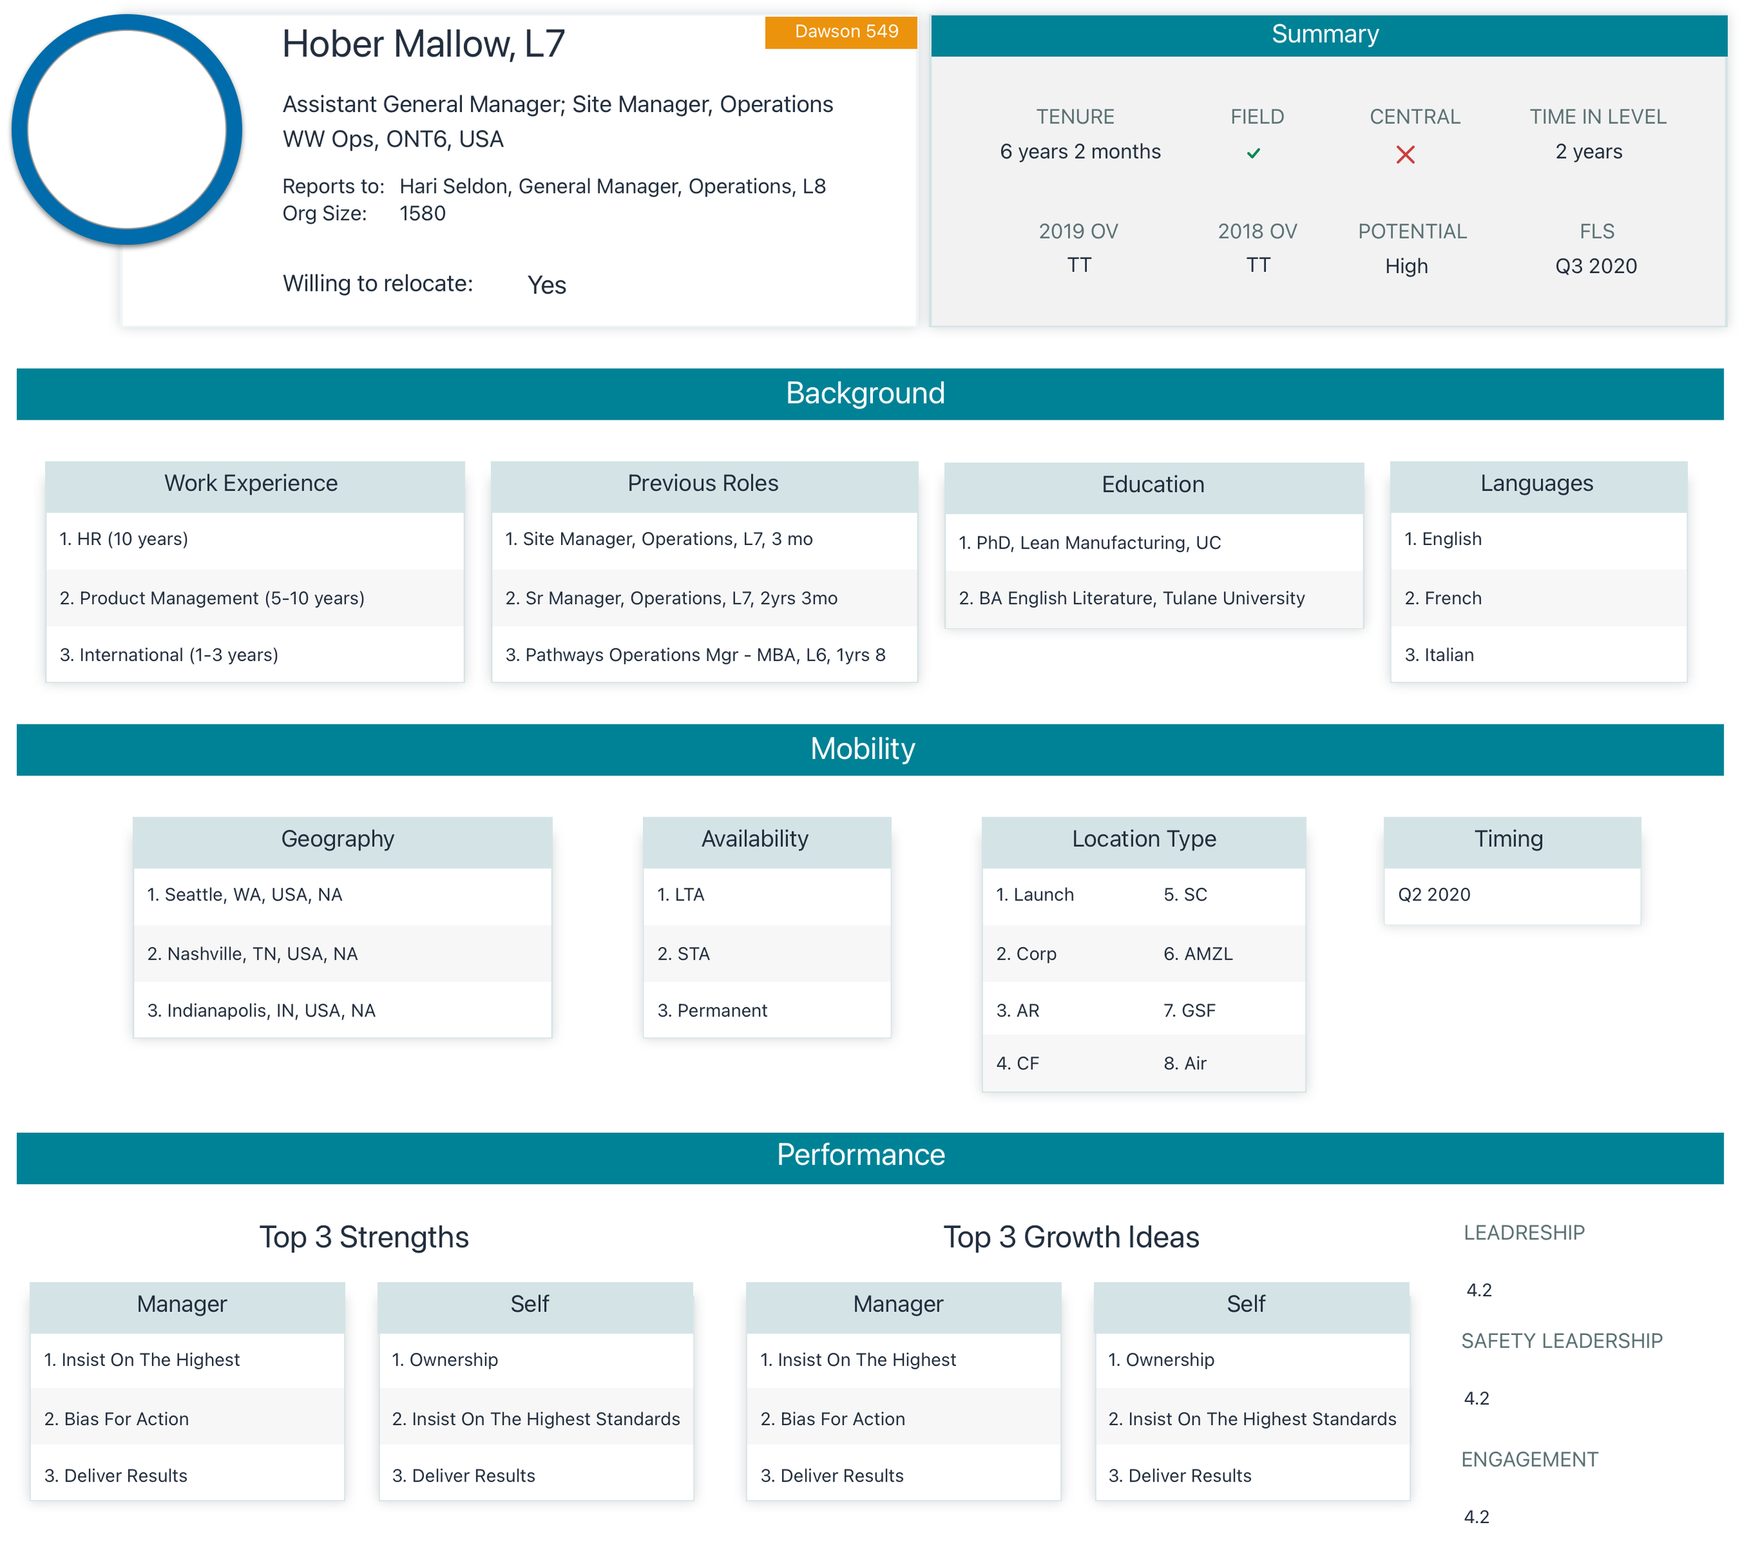Click the Q2 2020 timing value
The height and width of the screenshot is (1554, 1760).
click(x=1435, y=894)
